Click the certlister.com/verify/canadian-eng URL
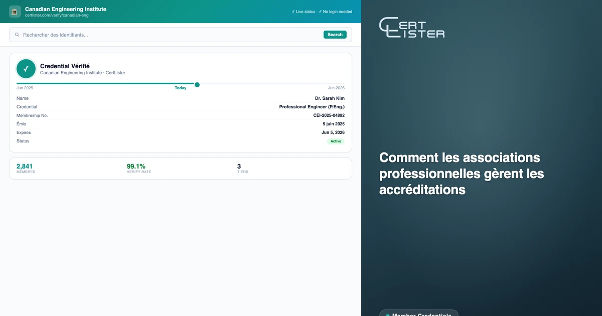602x316 pixels. click(x=57, y=15)
